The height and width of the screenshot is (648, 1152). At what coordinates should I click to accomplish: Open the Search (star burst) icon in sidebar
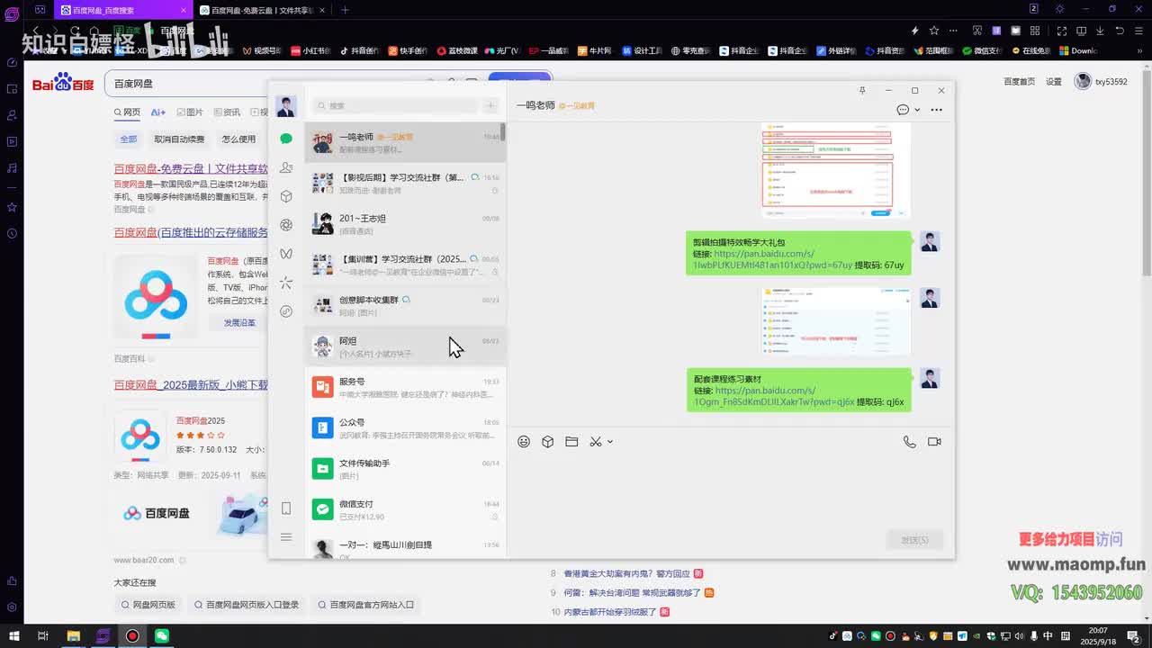click(x=286, y=283)
